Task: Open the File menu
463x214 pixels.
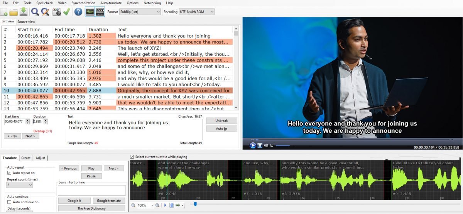Action: pos(5,3)
